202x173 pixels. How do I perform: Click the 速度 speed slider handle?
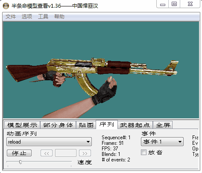coord(20,162)
